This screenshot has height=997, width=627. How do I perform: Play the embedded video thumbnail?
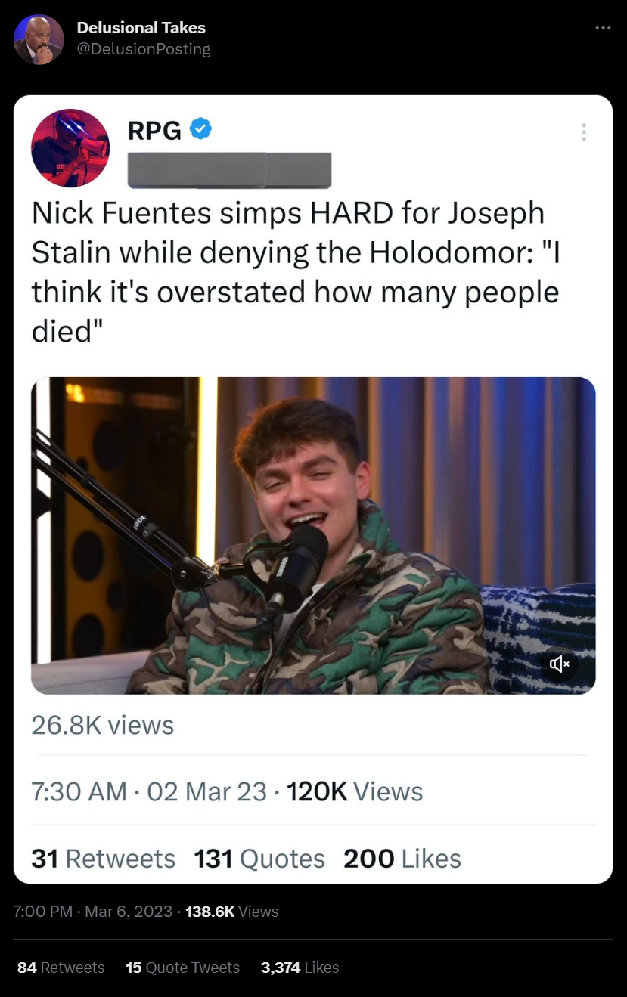(313, 535)
